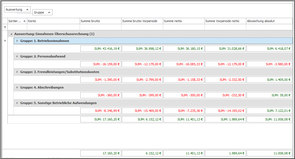This screenshot has width=295, height=159.
Task: Expand Gruppe 2. Personalaufwand
Action: pyautogui.click(x=17, y=56)
